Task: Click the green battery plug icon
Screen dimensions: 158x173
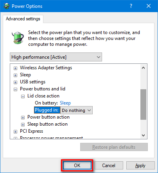Action: click(x=18, y=38)
